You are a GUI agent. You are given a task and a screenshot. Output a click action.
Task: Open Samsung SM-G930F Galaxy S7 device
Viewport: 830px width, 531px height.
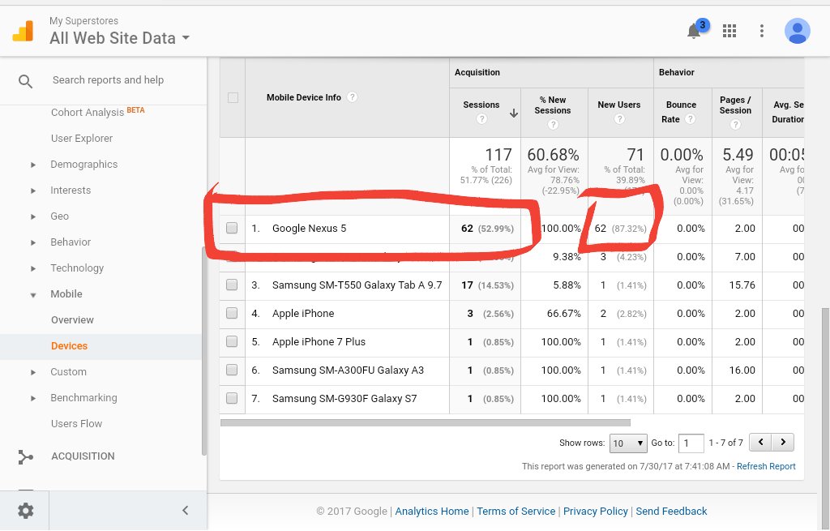coord(344,398)
